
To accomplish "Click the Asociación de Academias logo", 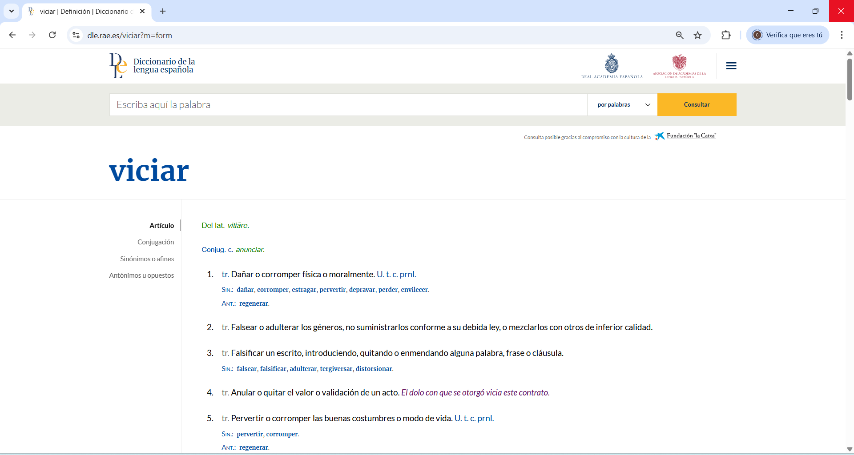I will [x=679, y=66].
